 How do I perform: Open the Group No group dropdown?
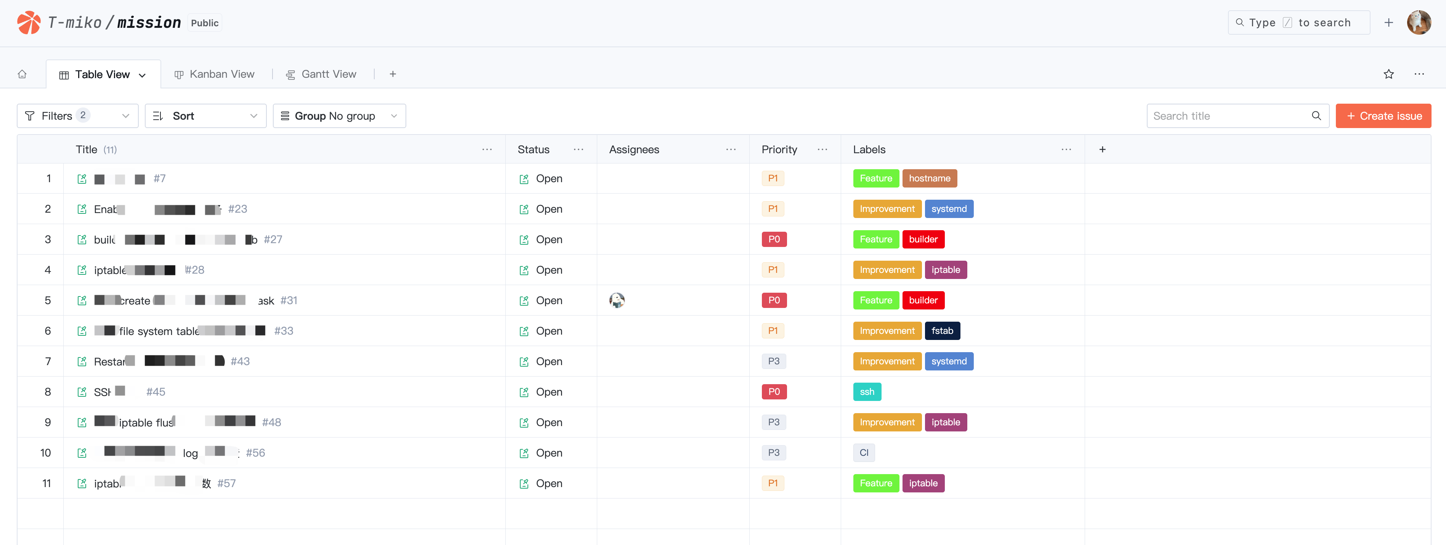click(339, 115)
